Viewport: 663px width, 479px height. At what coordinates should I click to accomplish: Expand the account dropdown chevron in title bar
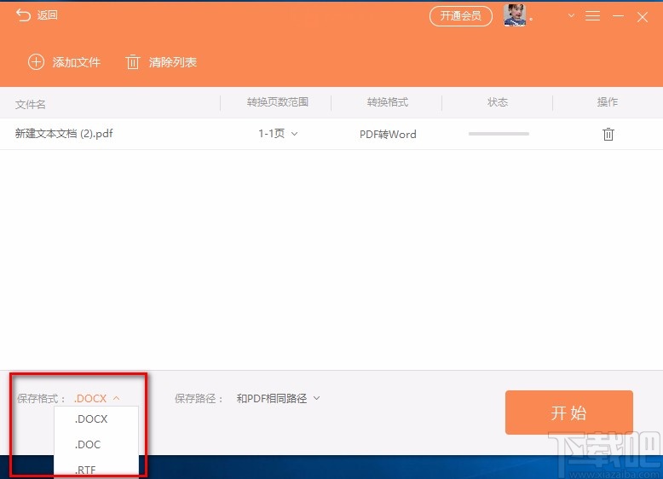coord(571,15)
